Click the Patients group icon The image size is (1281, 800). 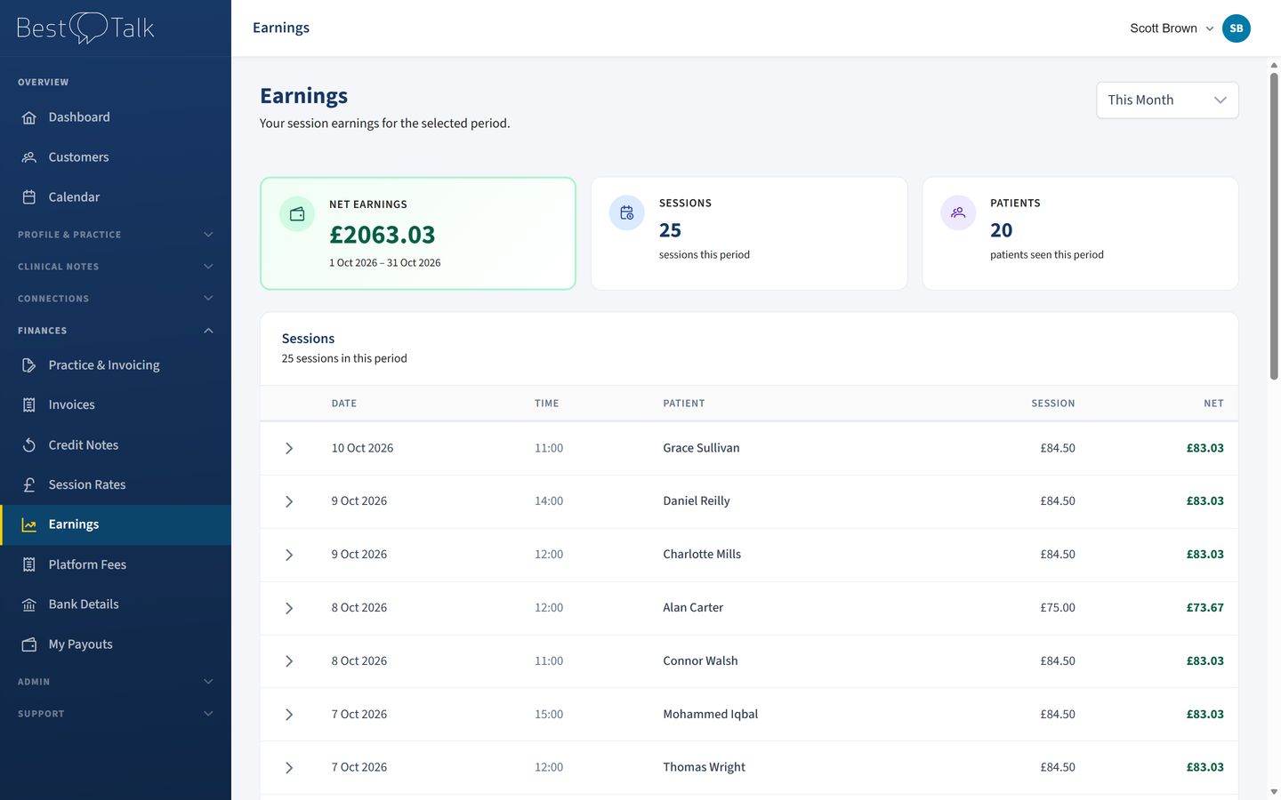click(x=958, y=213)
